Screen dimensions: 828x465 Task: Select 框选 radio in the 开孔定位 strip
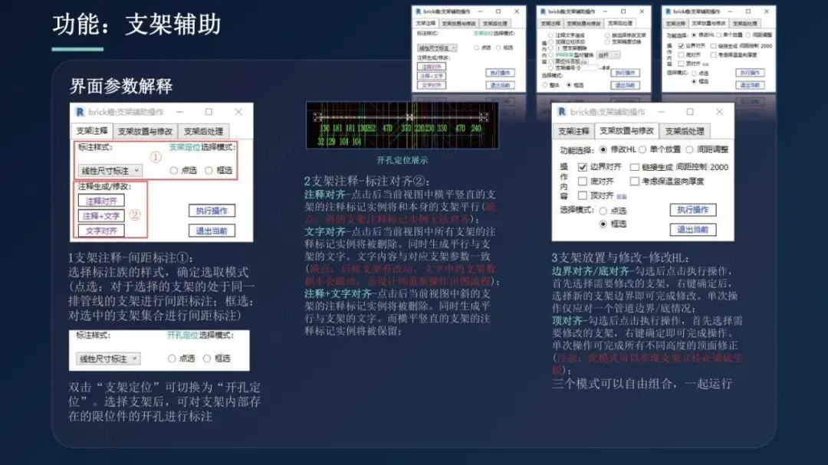tap(207, 359)
